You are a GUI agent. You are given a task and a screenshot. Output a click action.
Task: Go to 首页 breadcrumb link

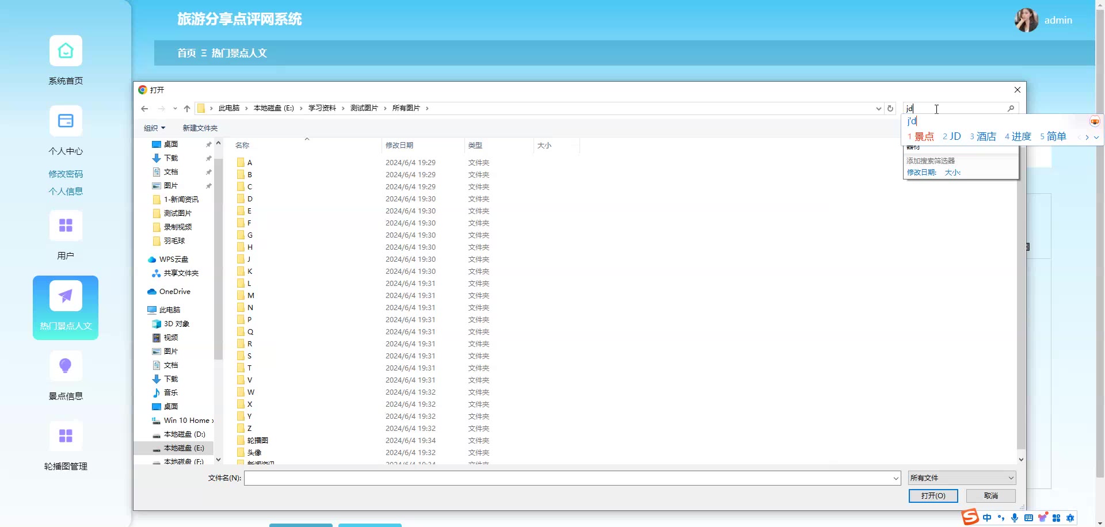[186, 53]
